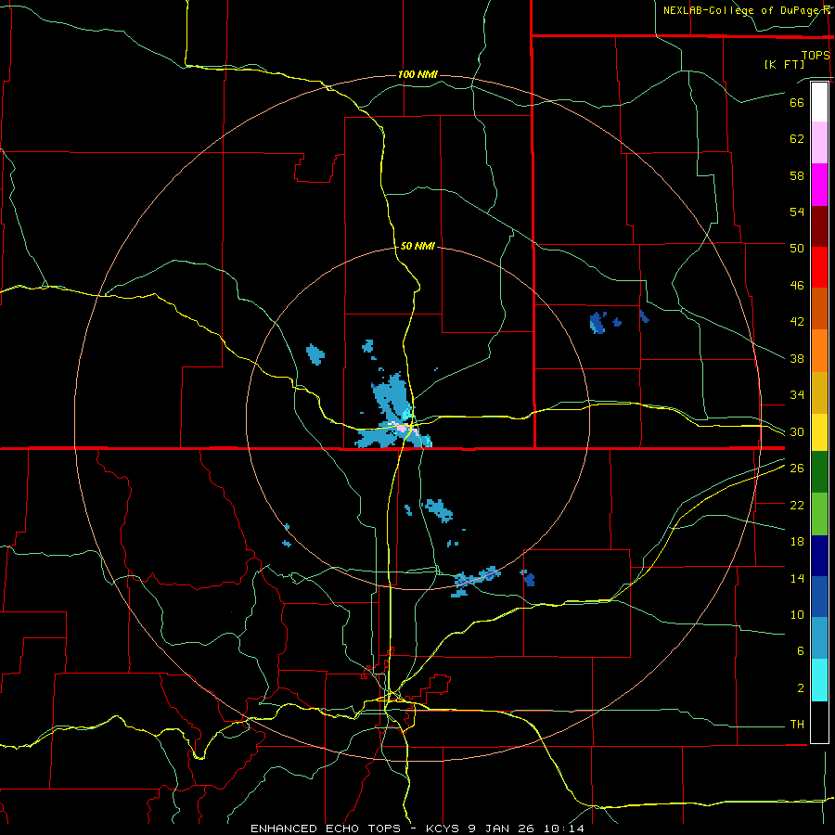Click the legend value "58"

797,175
